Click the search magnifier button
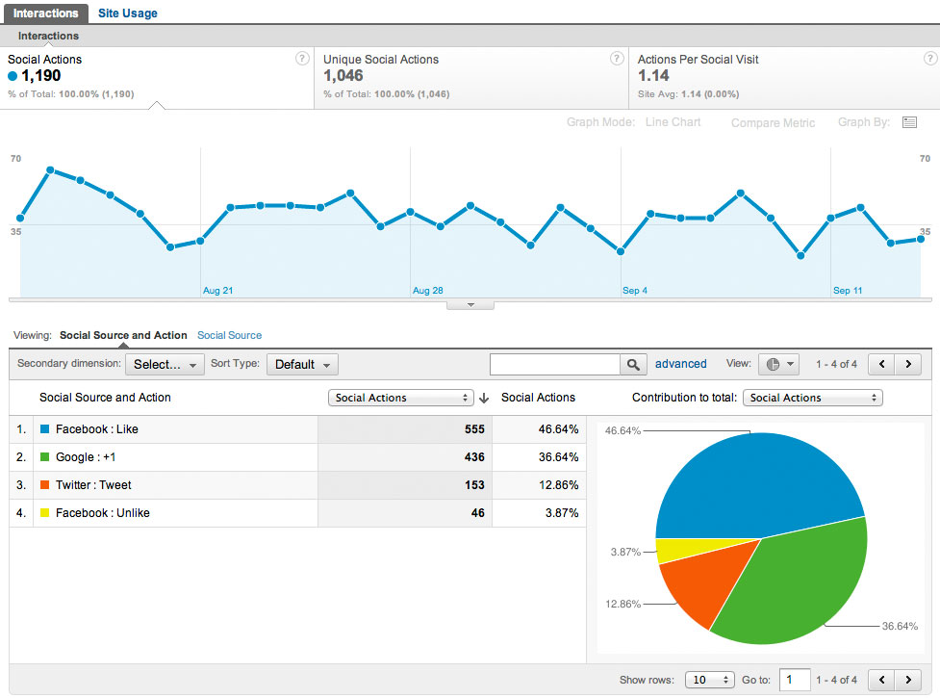Image resolution: width=940 pixels, height=698 pixels. point(633,364)
